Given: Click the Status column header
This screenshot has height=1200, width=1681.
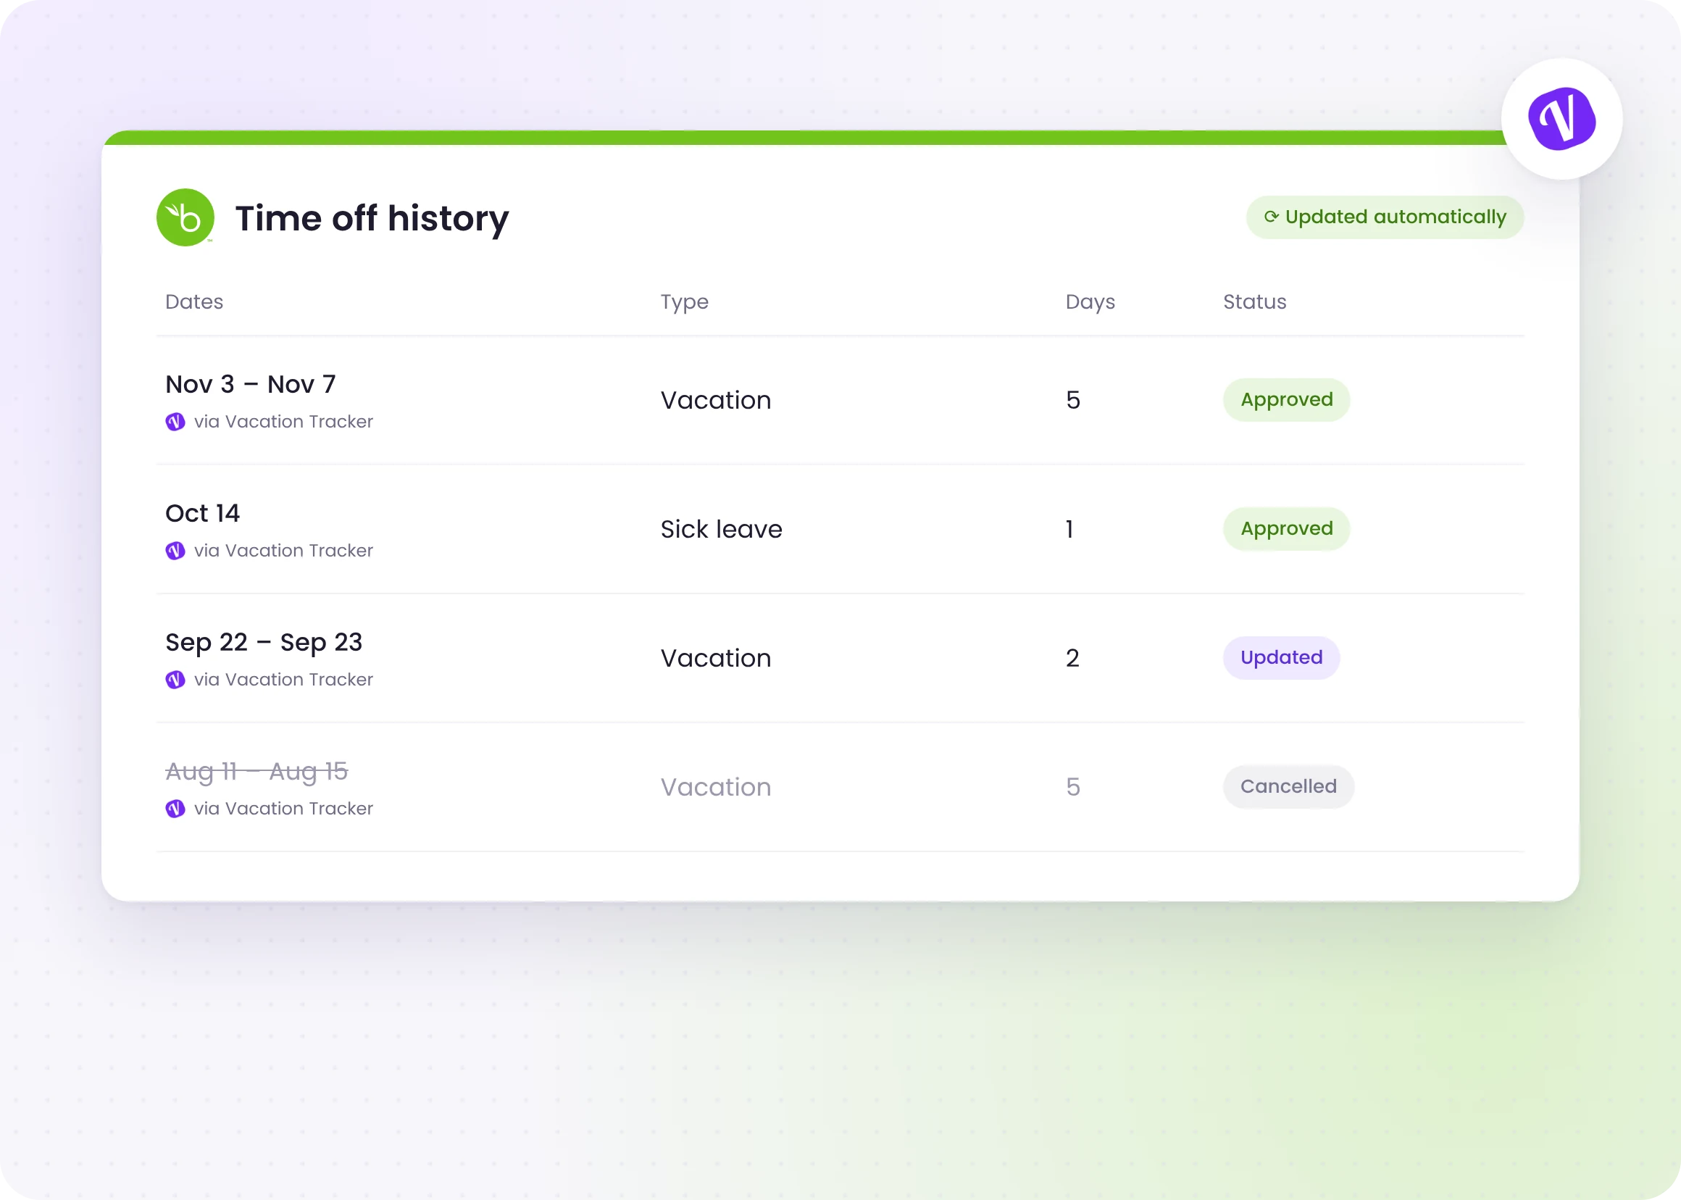Looking at the screenshot, I should 1255,301.
